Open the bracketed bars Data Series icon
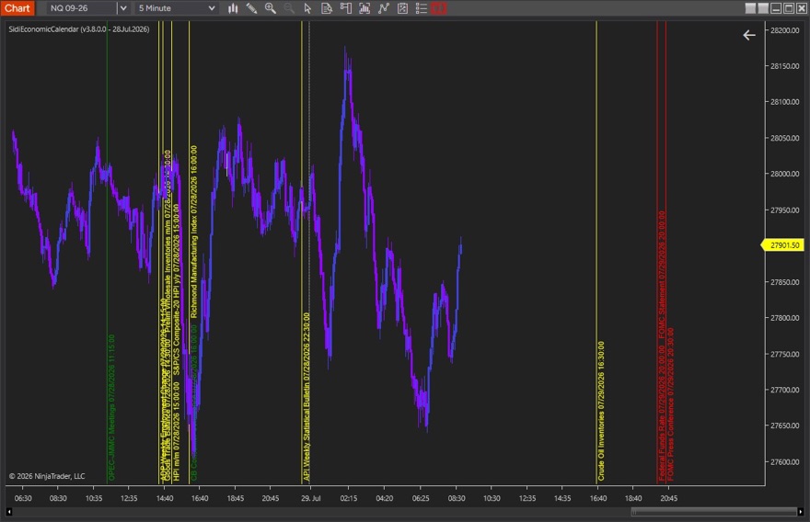The width and height of the screenshot is (810, 522). coord(364,8)
